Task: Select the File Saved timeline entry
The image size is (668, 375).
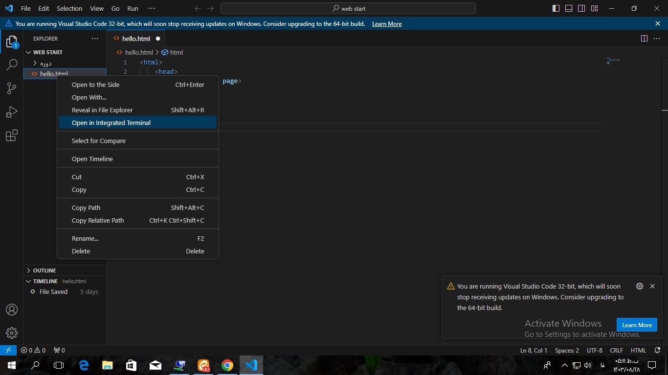Action: point(65,292)
